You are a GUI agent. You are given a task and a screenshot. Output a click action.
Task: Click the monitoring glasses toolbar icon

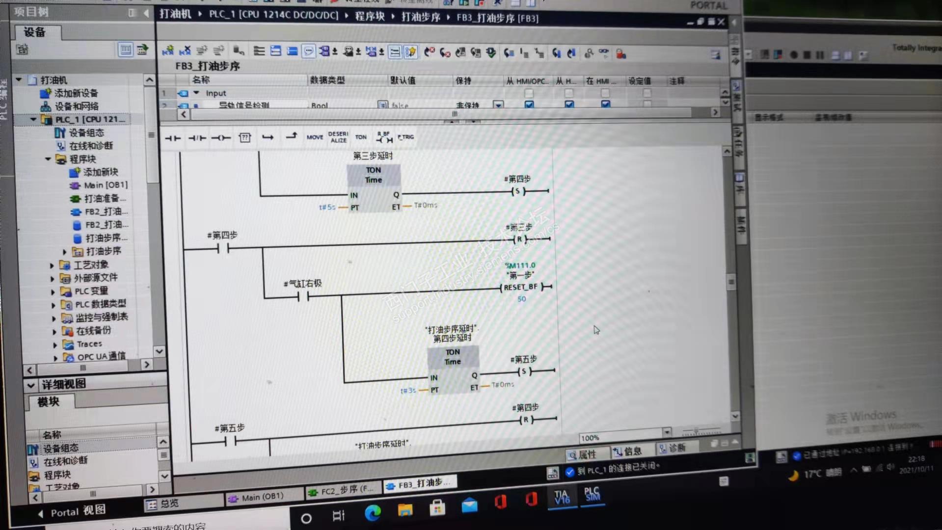point(604,53)
